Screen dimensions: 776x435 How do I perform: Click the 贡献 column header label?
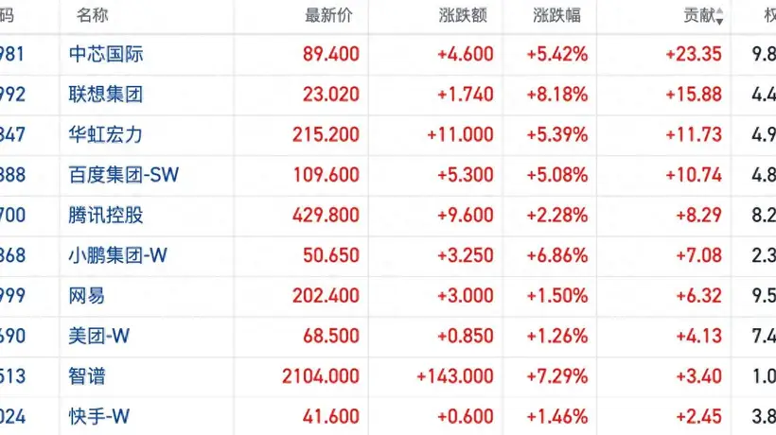(699, 15)
